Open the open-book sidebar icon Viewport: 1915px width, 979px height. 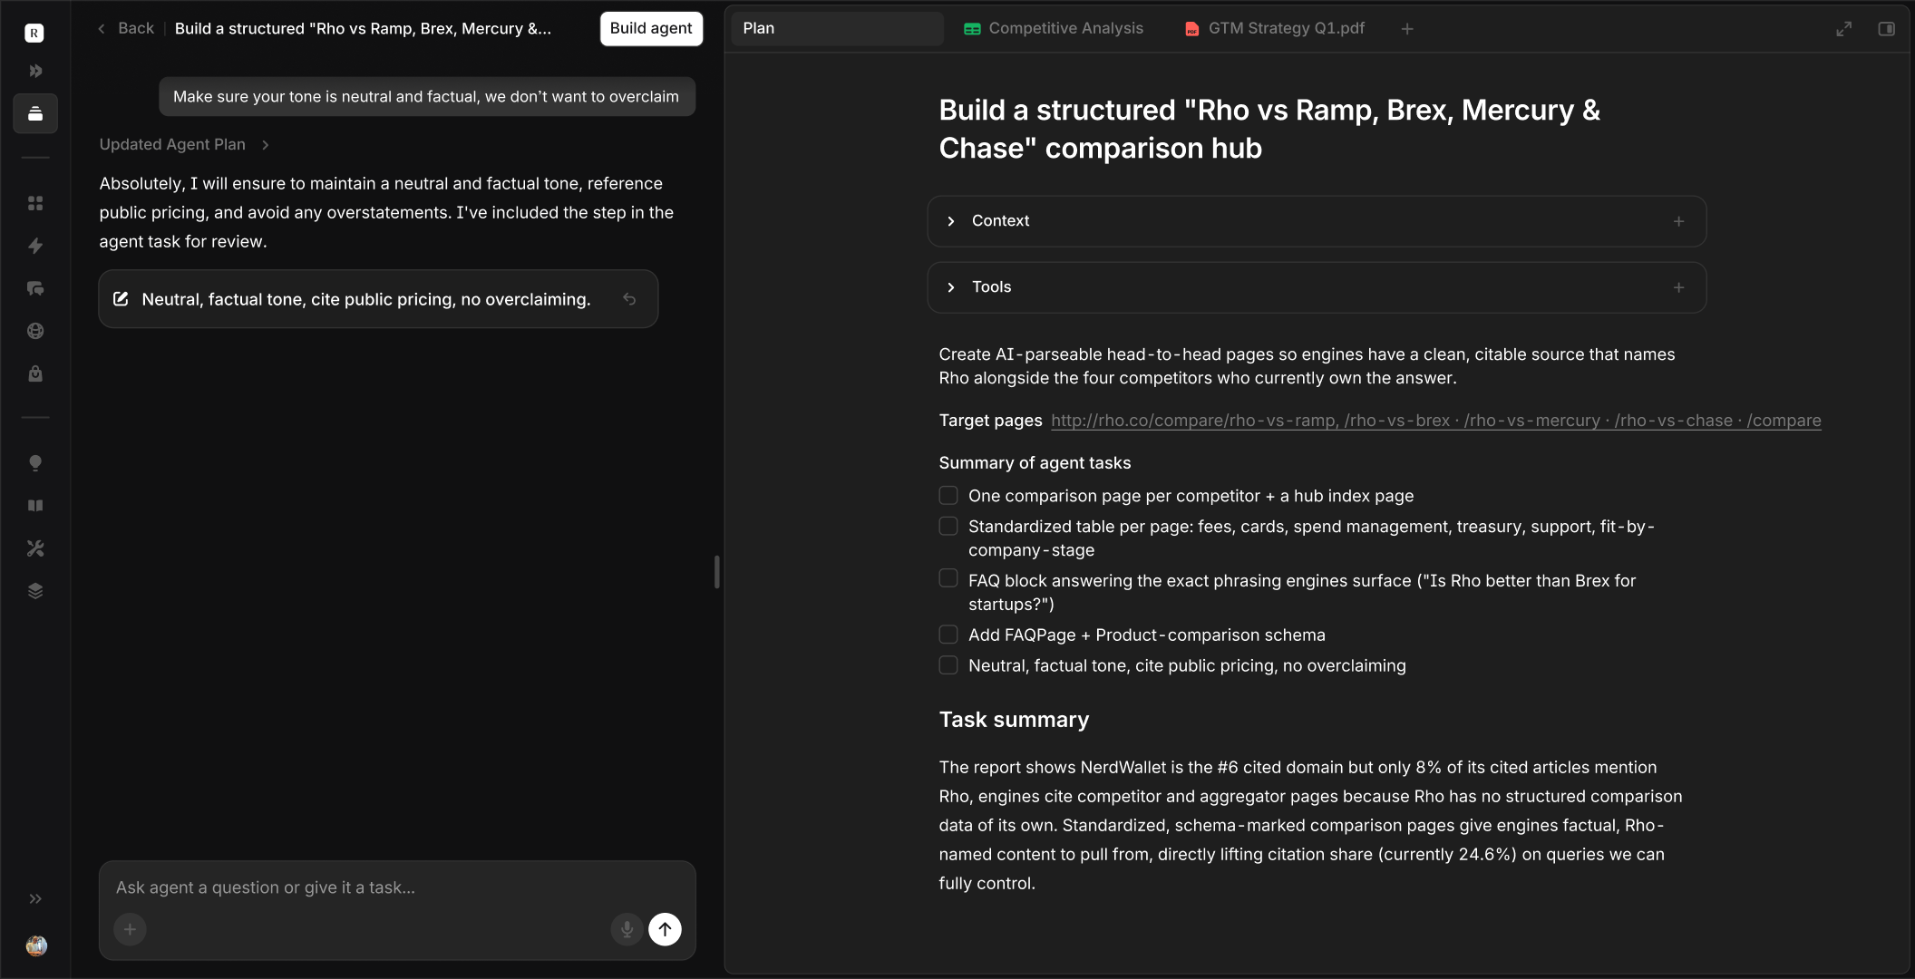coord(35,506)
